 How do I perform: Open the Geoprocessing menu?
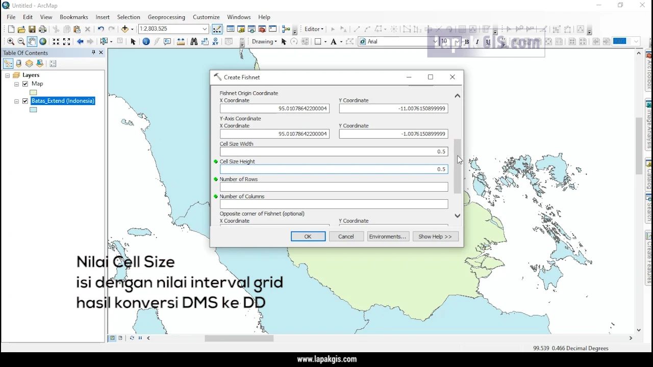coord(166,17)
